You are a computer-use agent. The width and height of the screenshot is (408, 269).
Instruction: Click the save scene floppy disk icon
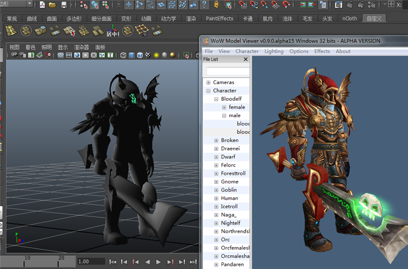click(64, 5)
